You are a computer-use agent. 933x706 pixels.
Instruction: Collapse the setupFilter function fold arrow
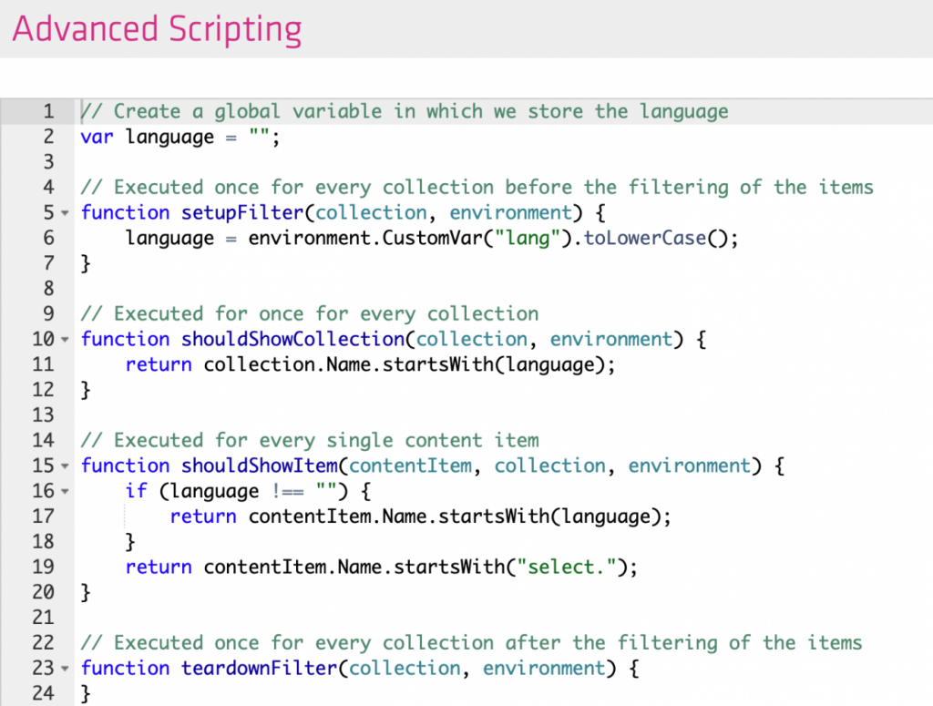click(x=65, y=213)
